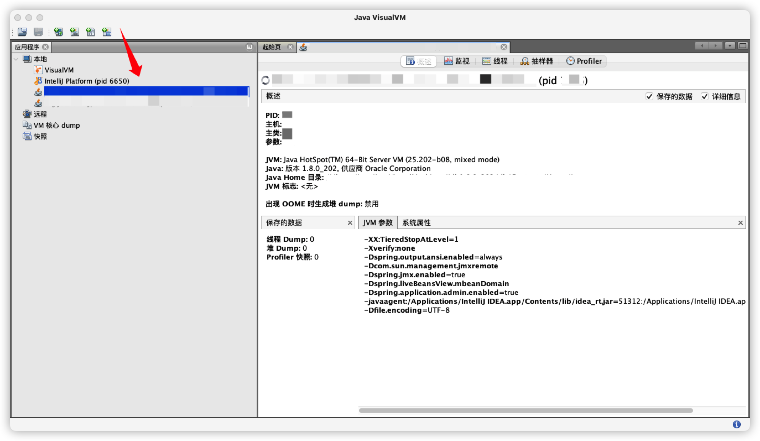Click the information icon in status bar

[x=736, y=424]
